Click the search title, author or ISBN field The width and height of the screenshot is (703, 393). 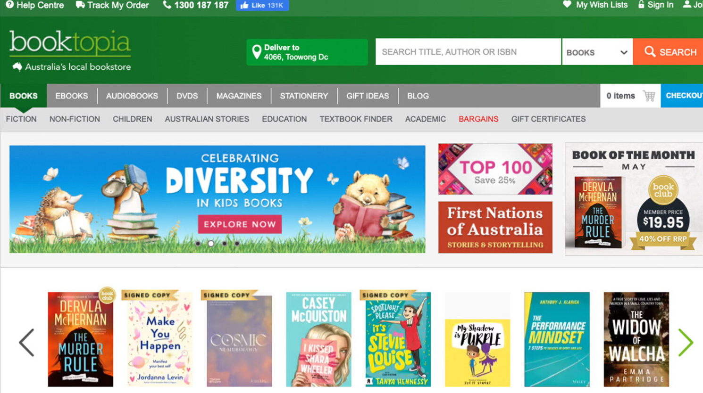[467, 52]
